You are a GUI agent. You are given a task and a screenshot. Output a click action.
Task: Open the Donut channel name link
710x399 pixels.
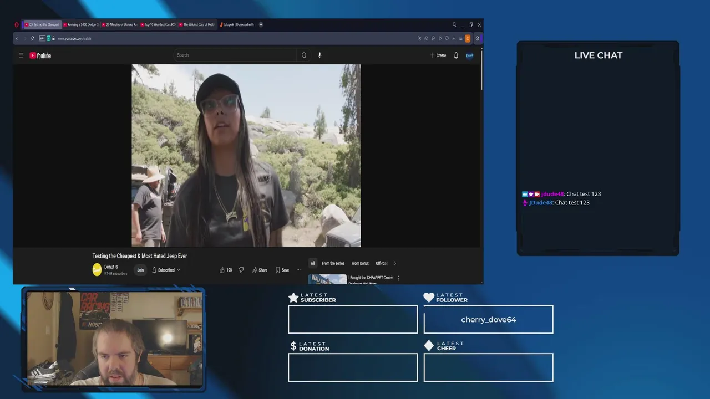[109, 267]
